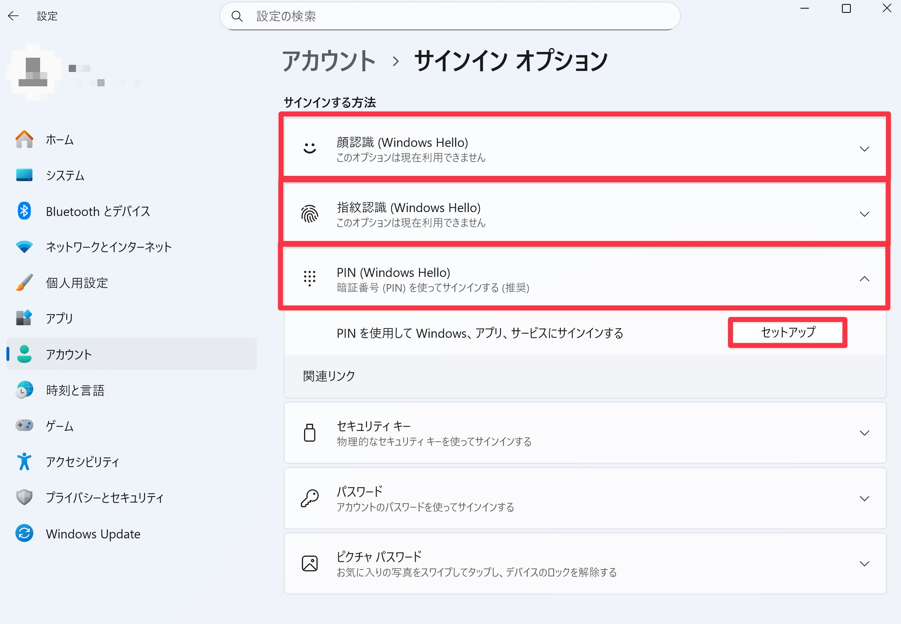Image resolution: width=901 pixels, height=624 pixels.
Task: Click the paintbrush Personalization icon
Action: pyautogui.click(x=24, y=283)
